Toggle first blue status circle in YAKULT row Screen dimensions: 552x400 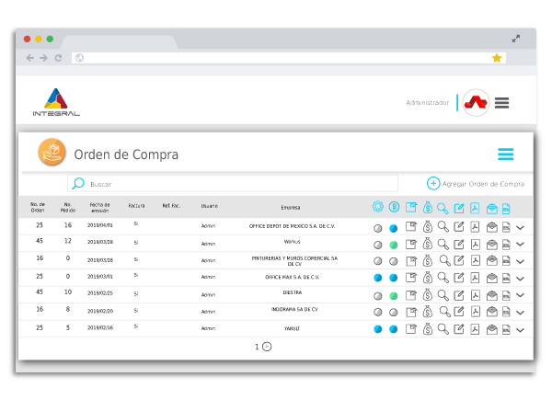click(x=378, y=329)
